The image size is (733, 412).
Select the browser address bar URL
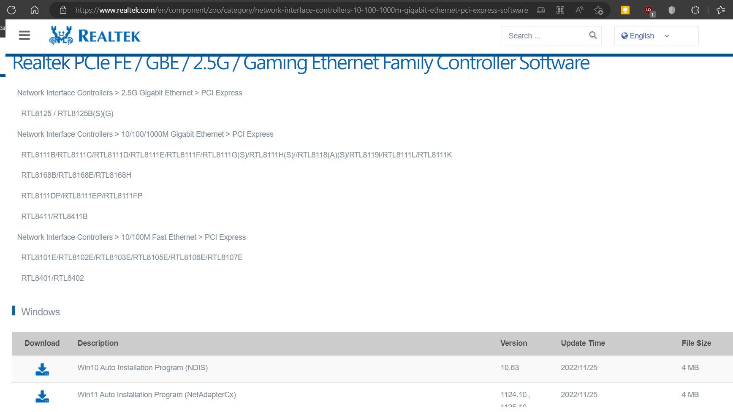click(x=301, y=10)
